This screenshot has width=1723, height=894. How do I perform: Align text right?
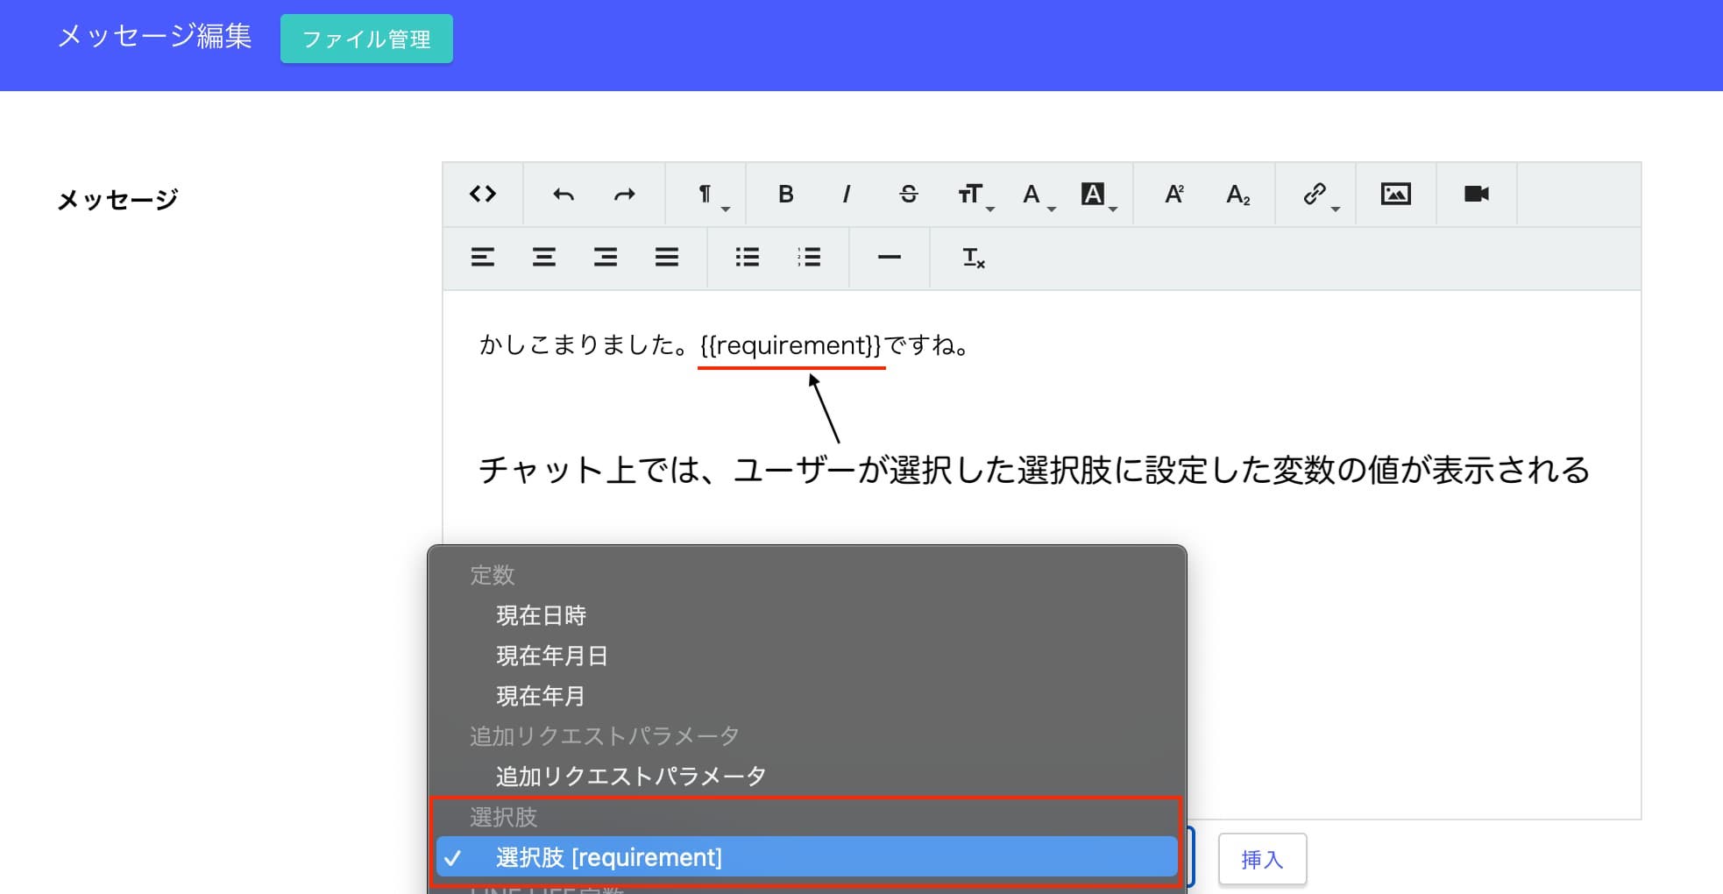click(x=606, y=258)
